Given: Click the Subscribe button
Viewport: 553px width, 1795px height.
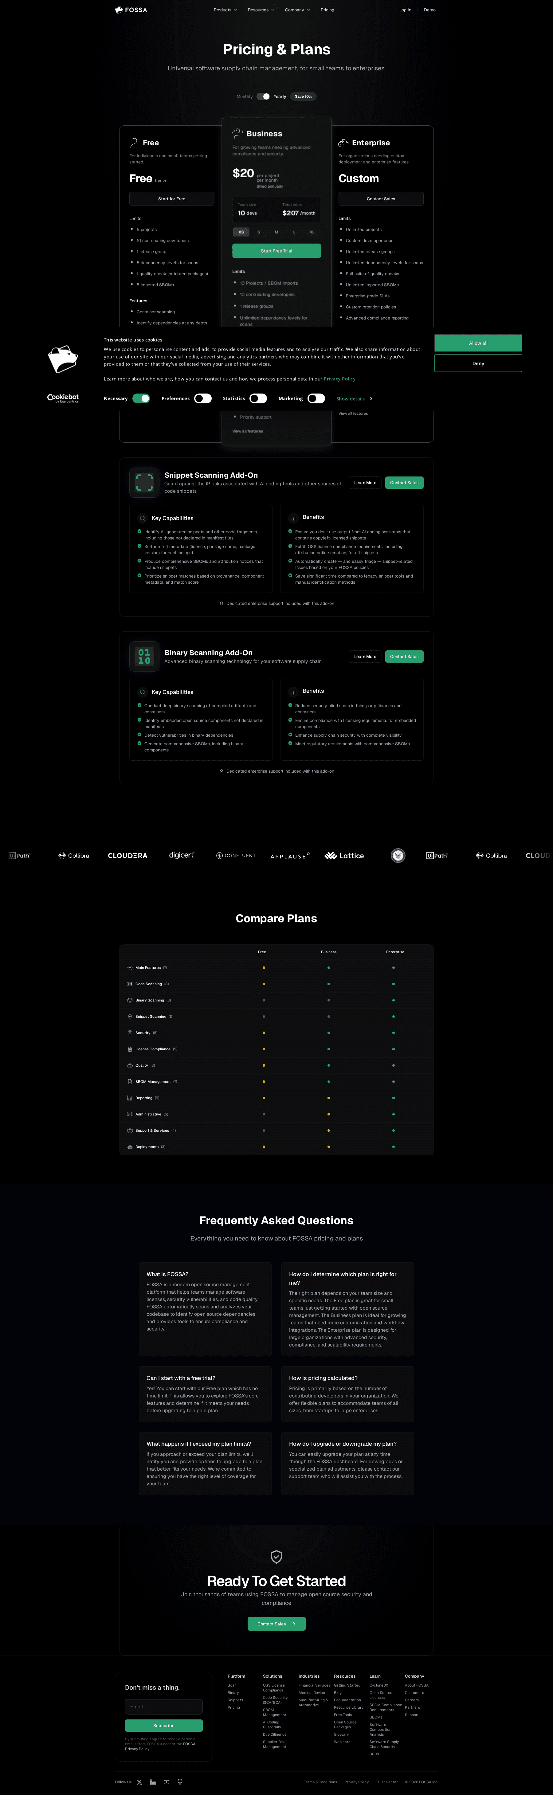Looking at the screenshot, I should (164, 1725).
